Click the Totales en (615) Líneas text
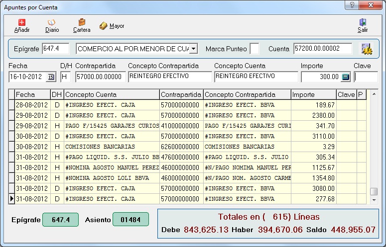Image resolution: width=386 pixels, height=247 pixels. coord(268,217)
